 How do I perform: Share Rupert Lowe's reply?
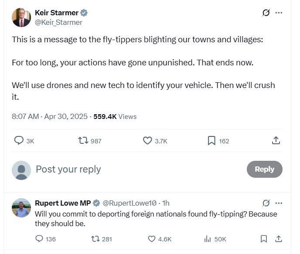click(278, 239)
